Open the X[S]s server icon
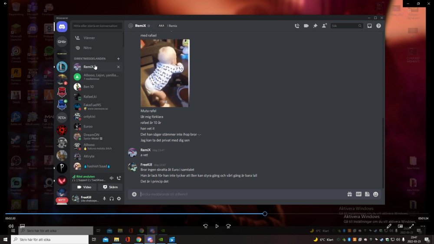Screen dimensions: 434x244 pos(62,117)
